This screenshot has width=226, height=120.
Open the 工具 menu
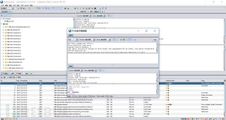pos(22,5)
